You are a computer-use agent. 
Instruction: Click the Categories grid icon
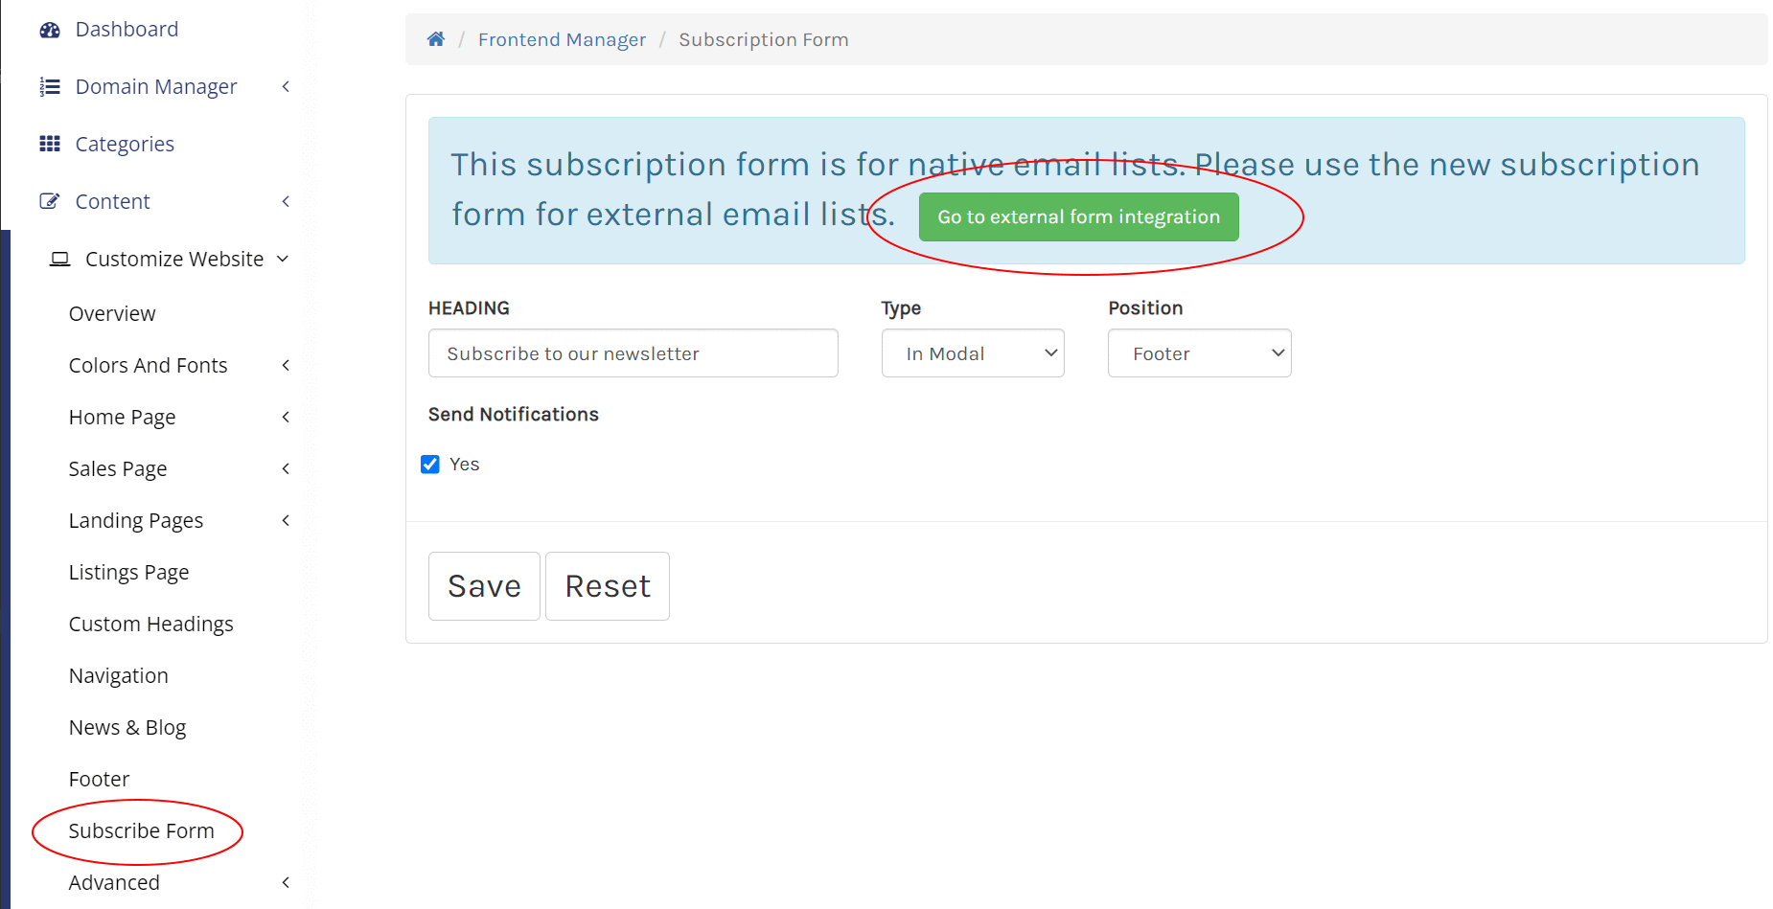coord(50,145)
